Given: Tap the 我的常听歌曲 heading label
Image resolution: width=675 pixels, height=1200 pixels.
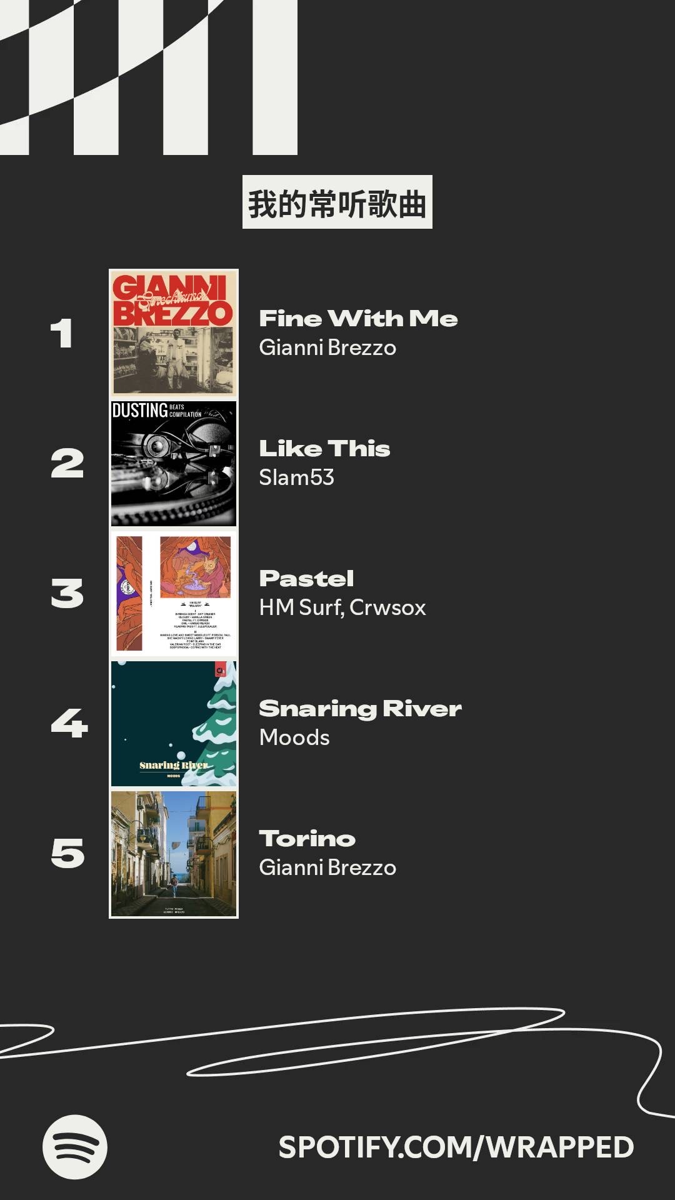Looking at the screenshot, I should point(337,202).
